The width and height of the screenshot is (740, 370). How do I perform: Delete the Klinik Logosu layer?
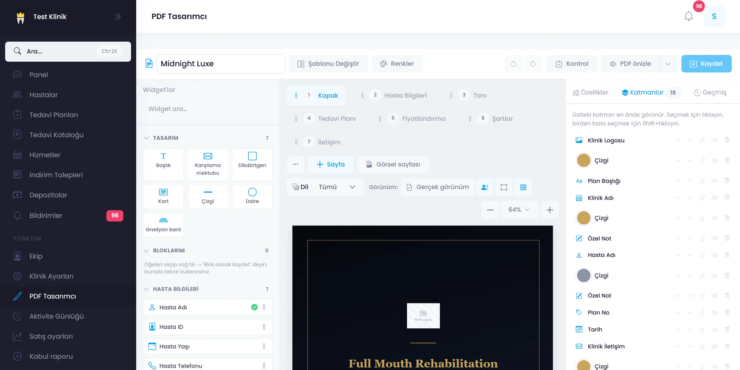click(727, 140)
